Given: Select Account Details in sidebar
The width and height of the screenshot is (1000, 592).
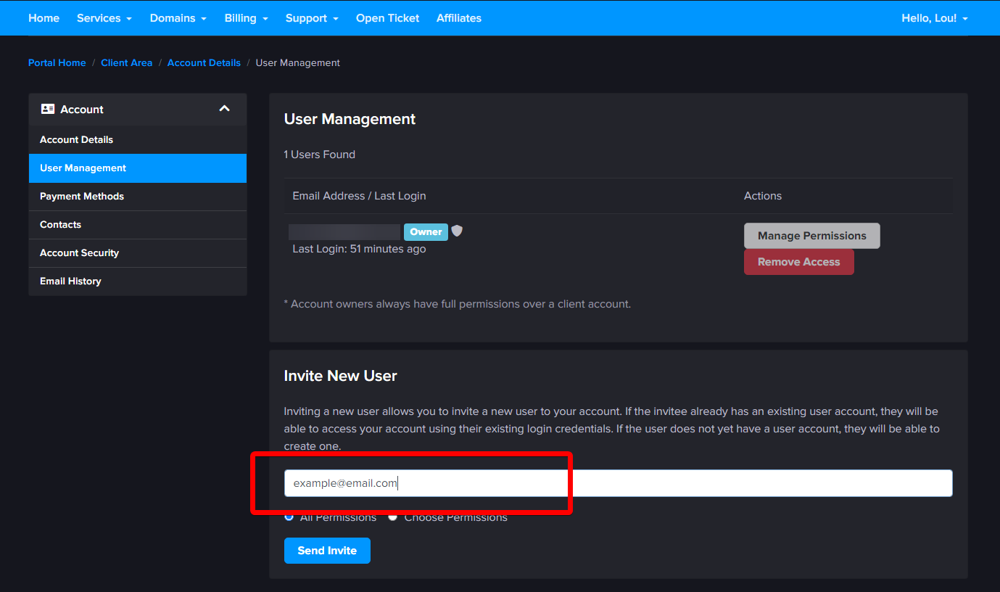Looking at the screenshot, I should [x=138, y=140].
